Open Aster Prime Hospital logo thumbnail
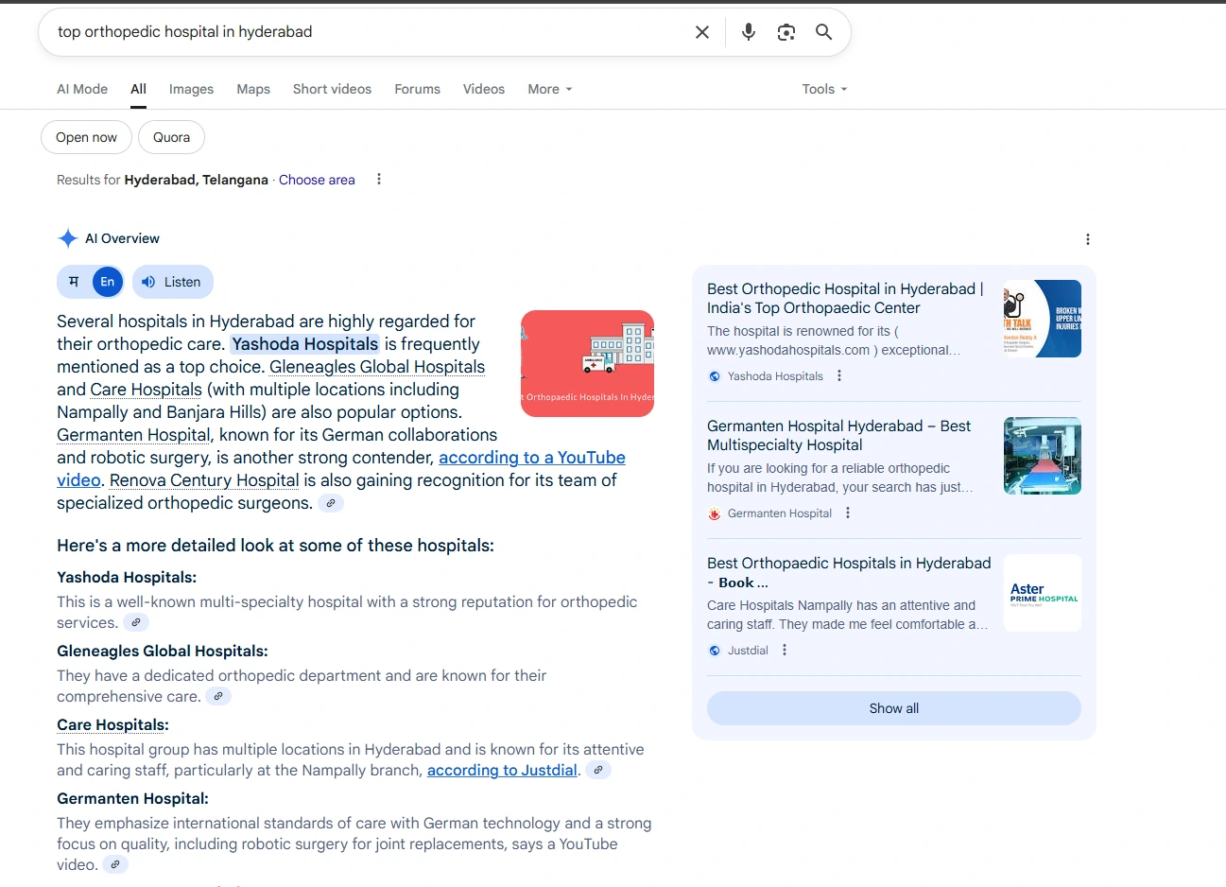 coord(1043,593)
